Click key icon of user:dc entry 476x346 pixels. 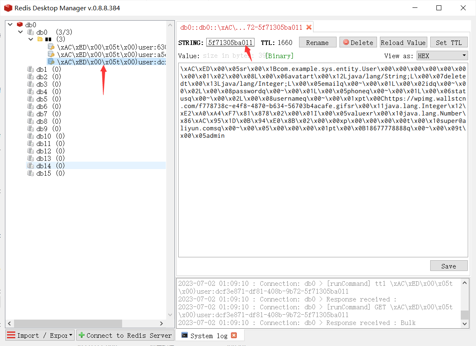click(51, 61)
